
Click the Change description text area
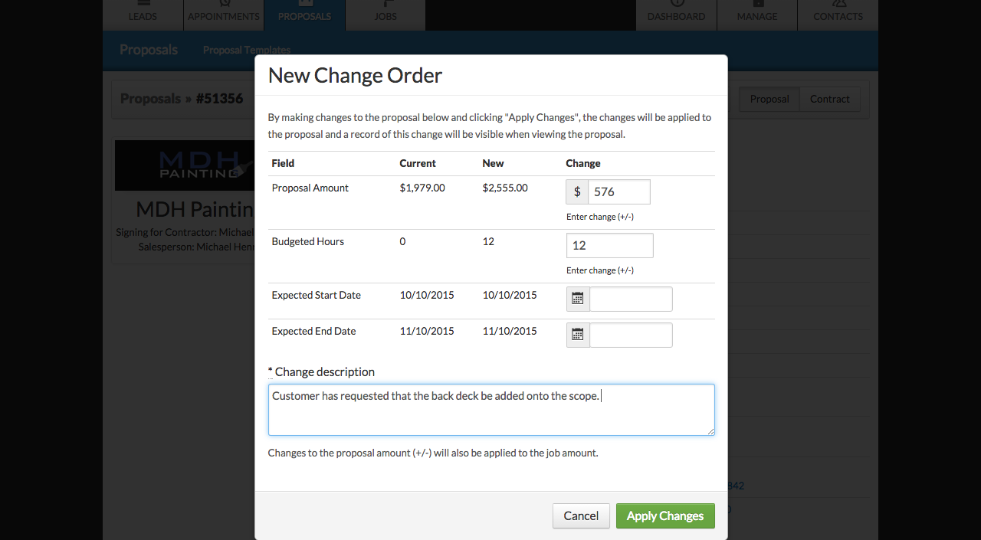[x=491, y=410]
